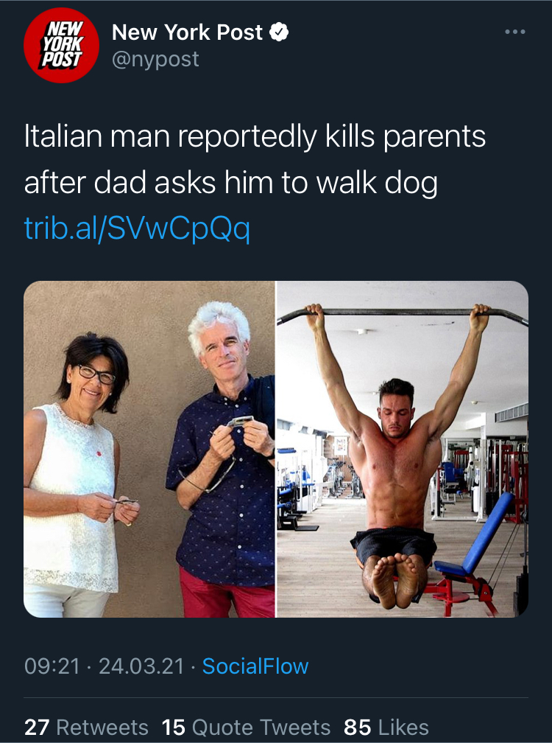
Task: Open the @nypost handle
Action: tap(155, 59)
